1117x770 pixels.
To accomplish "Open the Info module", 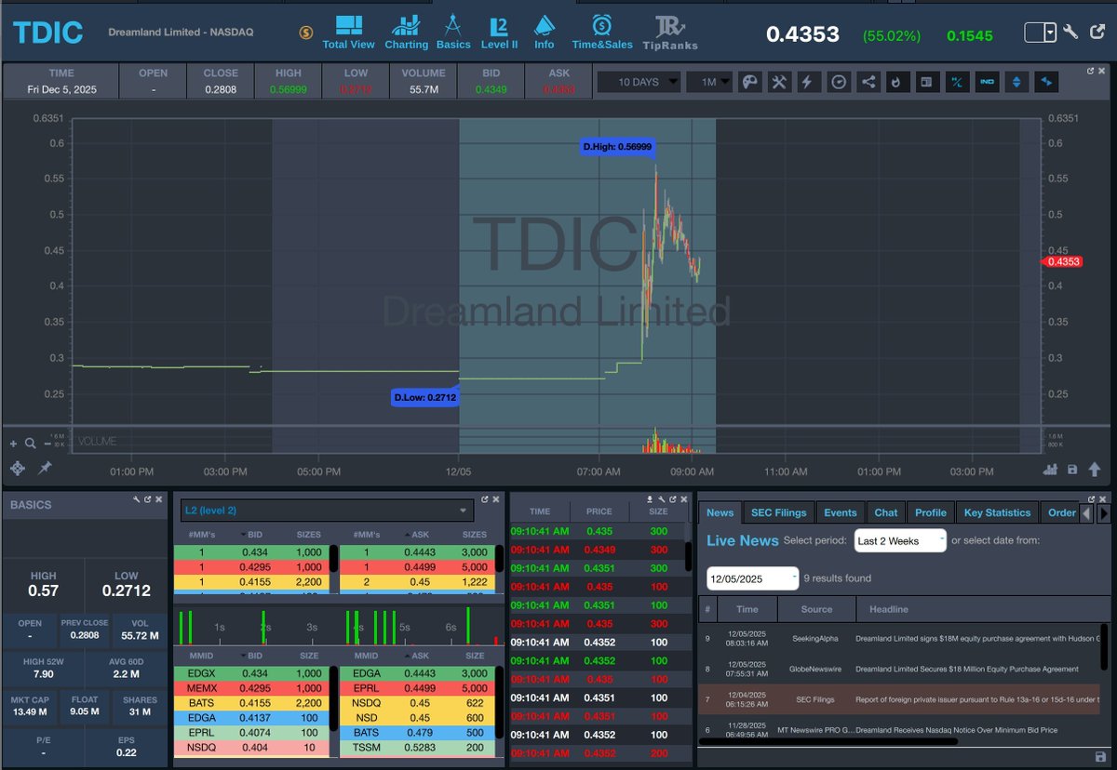I will 545,33.
